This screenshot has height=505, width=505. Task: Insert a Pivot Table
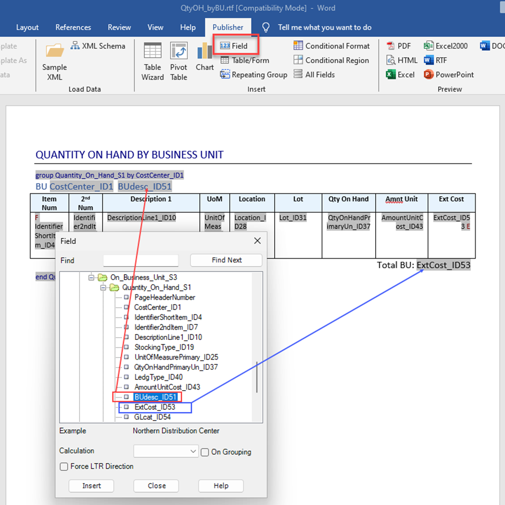[178, 61]
